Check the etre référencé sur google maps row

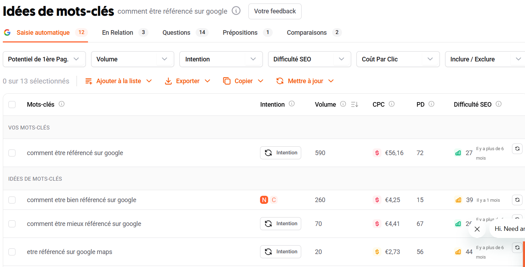point(12,252)
